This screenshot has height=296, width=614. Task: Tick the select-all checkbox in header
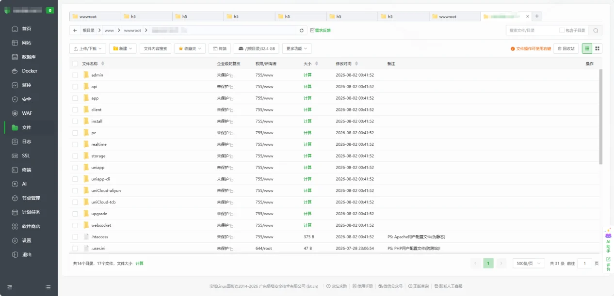(75, 63)
